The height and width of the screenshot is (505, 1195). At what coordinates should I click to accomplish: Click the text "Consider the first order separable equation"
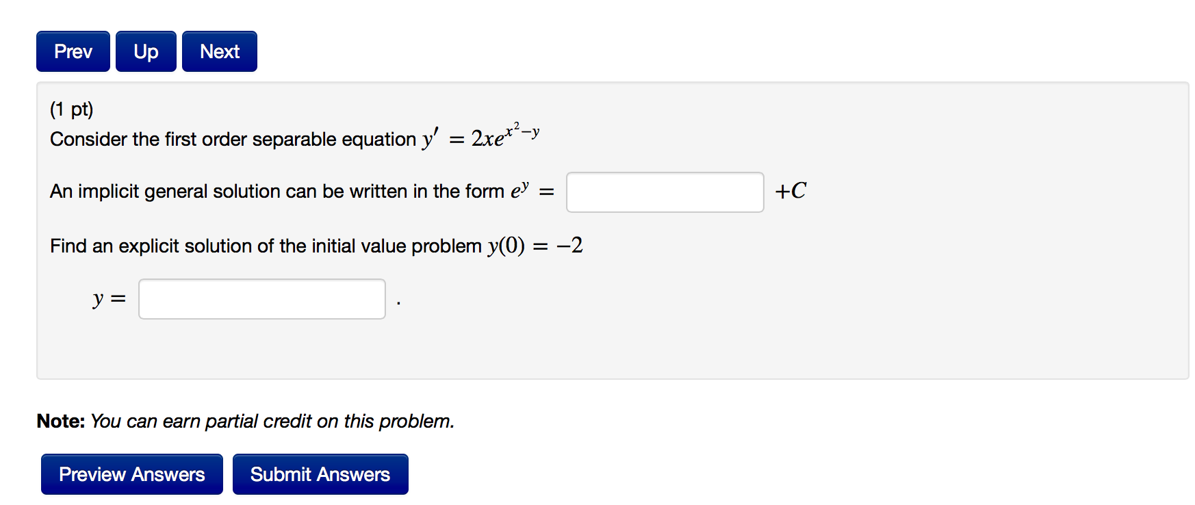click(233, 140)
